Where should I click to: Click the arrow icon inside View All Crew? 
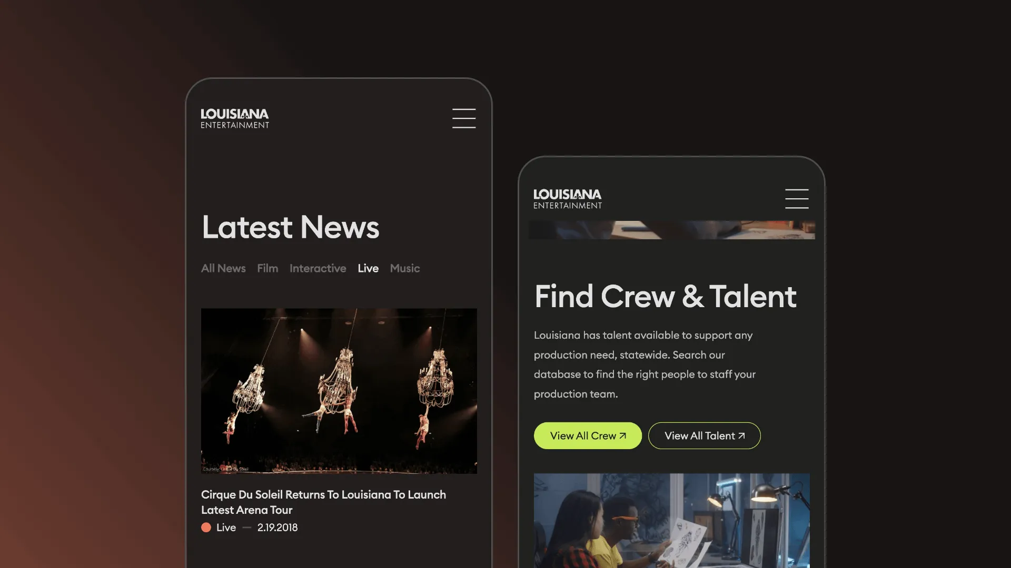[x=621, y=435]
